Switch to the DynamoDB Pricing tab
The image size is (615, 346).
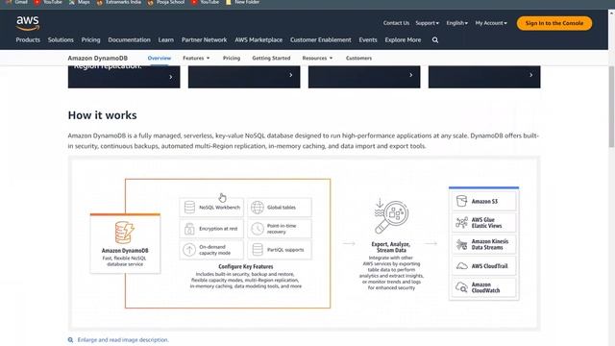[232, 58]
